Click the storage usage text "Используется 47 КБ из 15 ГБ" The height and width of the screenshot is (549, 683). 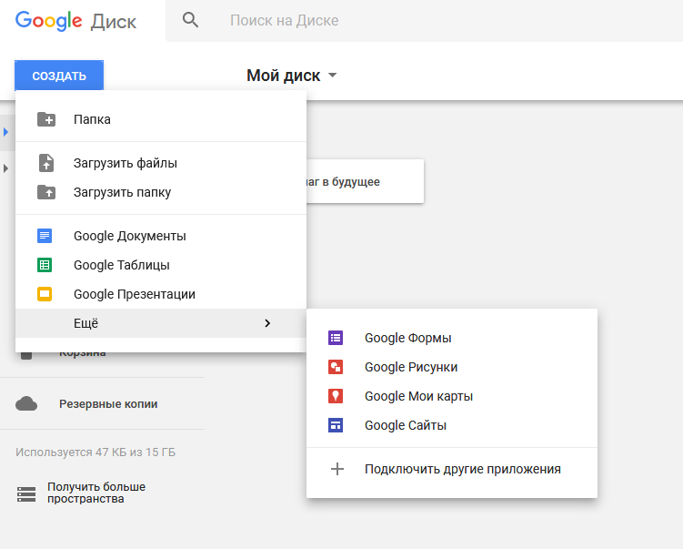[95, 452]
